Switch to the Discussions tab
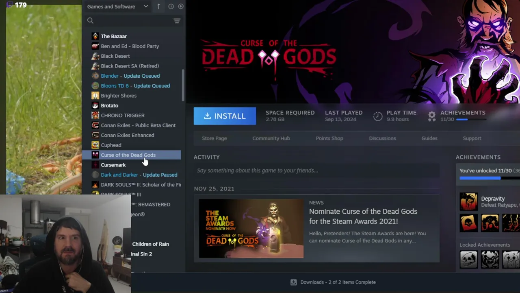 tap(382, 138)
